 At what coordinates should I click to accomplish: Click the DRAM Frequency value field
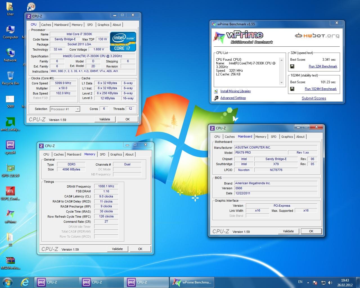tap(106, 186)
